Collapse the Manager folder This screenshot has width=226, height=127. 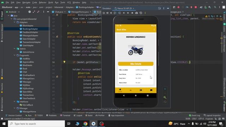click(x=14, y=108)
